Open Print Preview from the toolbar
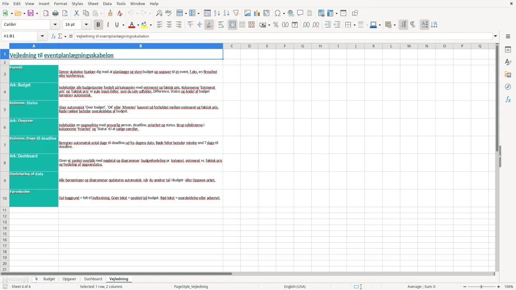 pyautogui.click(x=65, y=13)
